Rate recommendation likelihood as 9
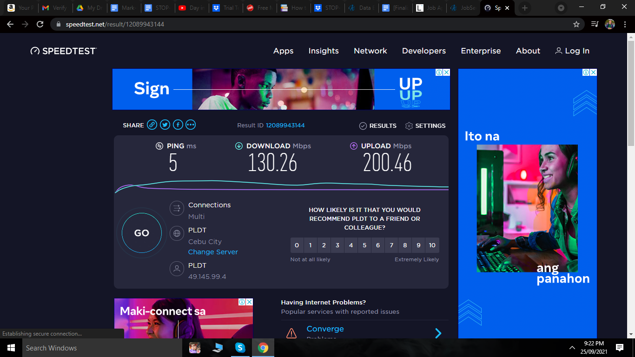635x357 pixels. (x=418, y=245)
